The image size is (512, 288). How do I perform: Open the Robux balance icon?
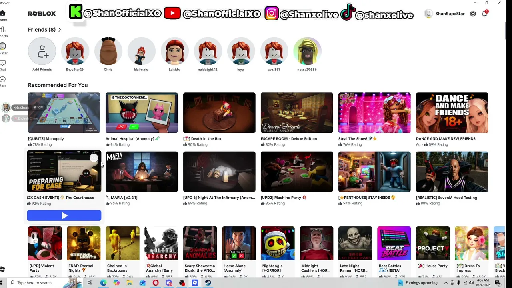(473, 14)
